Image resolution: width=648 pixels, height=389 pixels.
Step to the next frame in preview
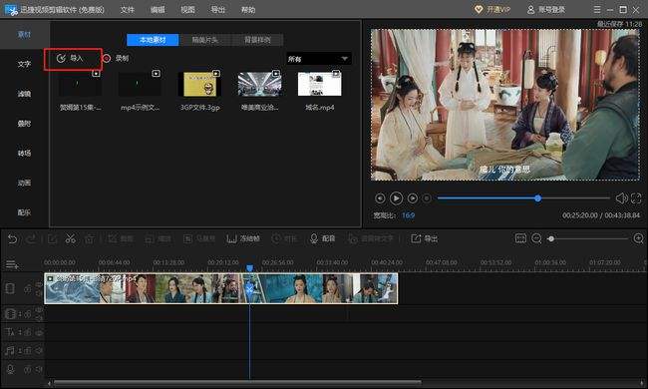point(412,198)
